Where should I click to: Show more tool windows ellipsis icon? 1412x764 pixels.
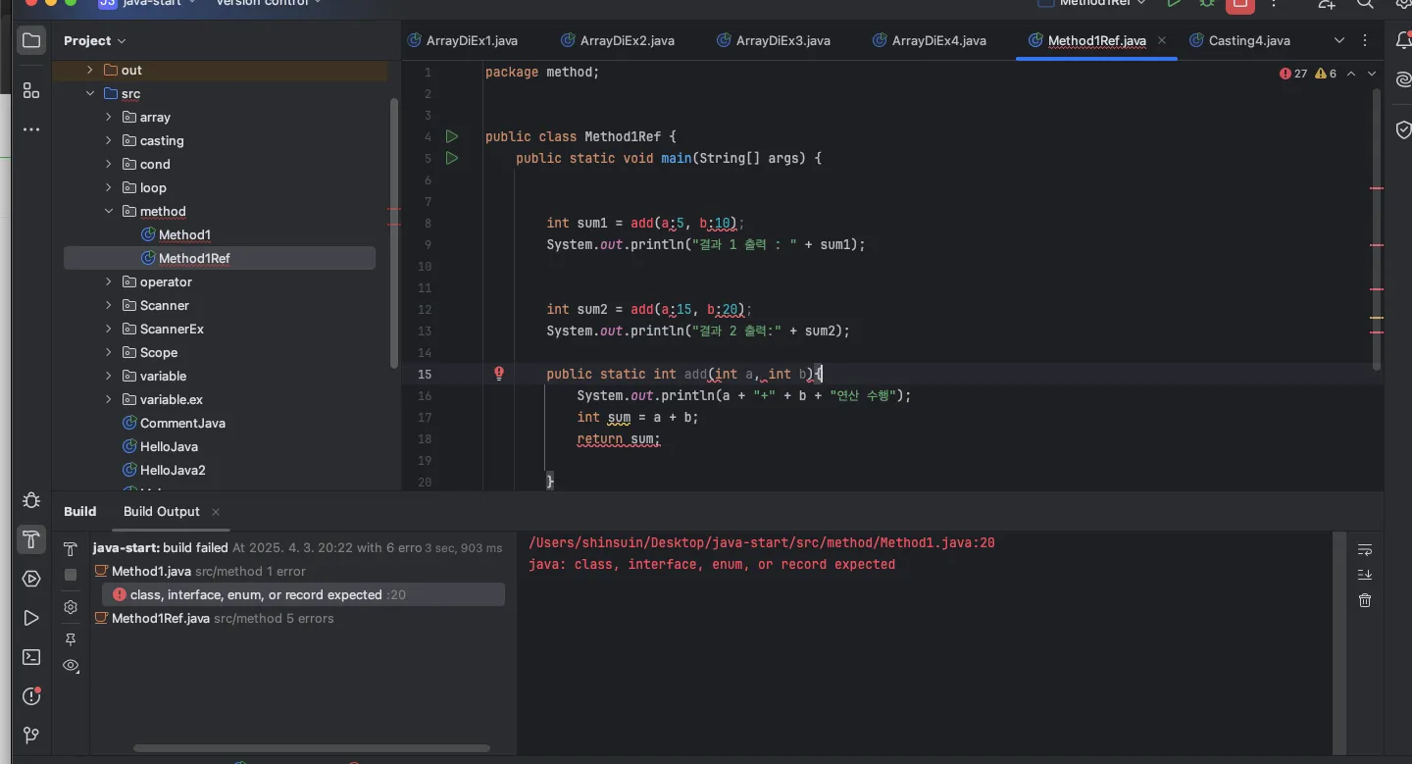tap(31, 128)
